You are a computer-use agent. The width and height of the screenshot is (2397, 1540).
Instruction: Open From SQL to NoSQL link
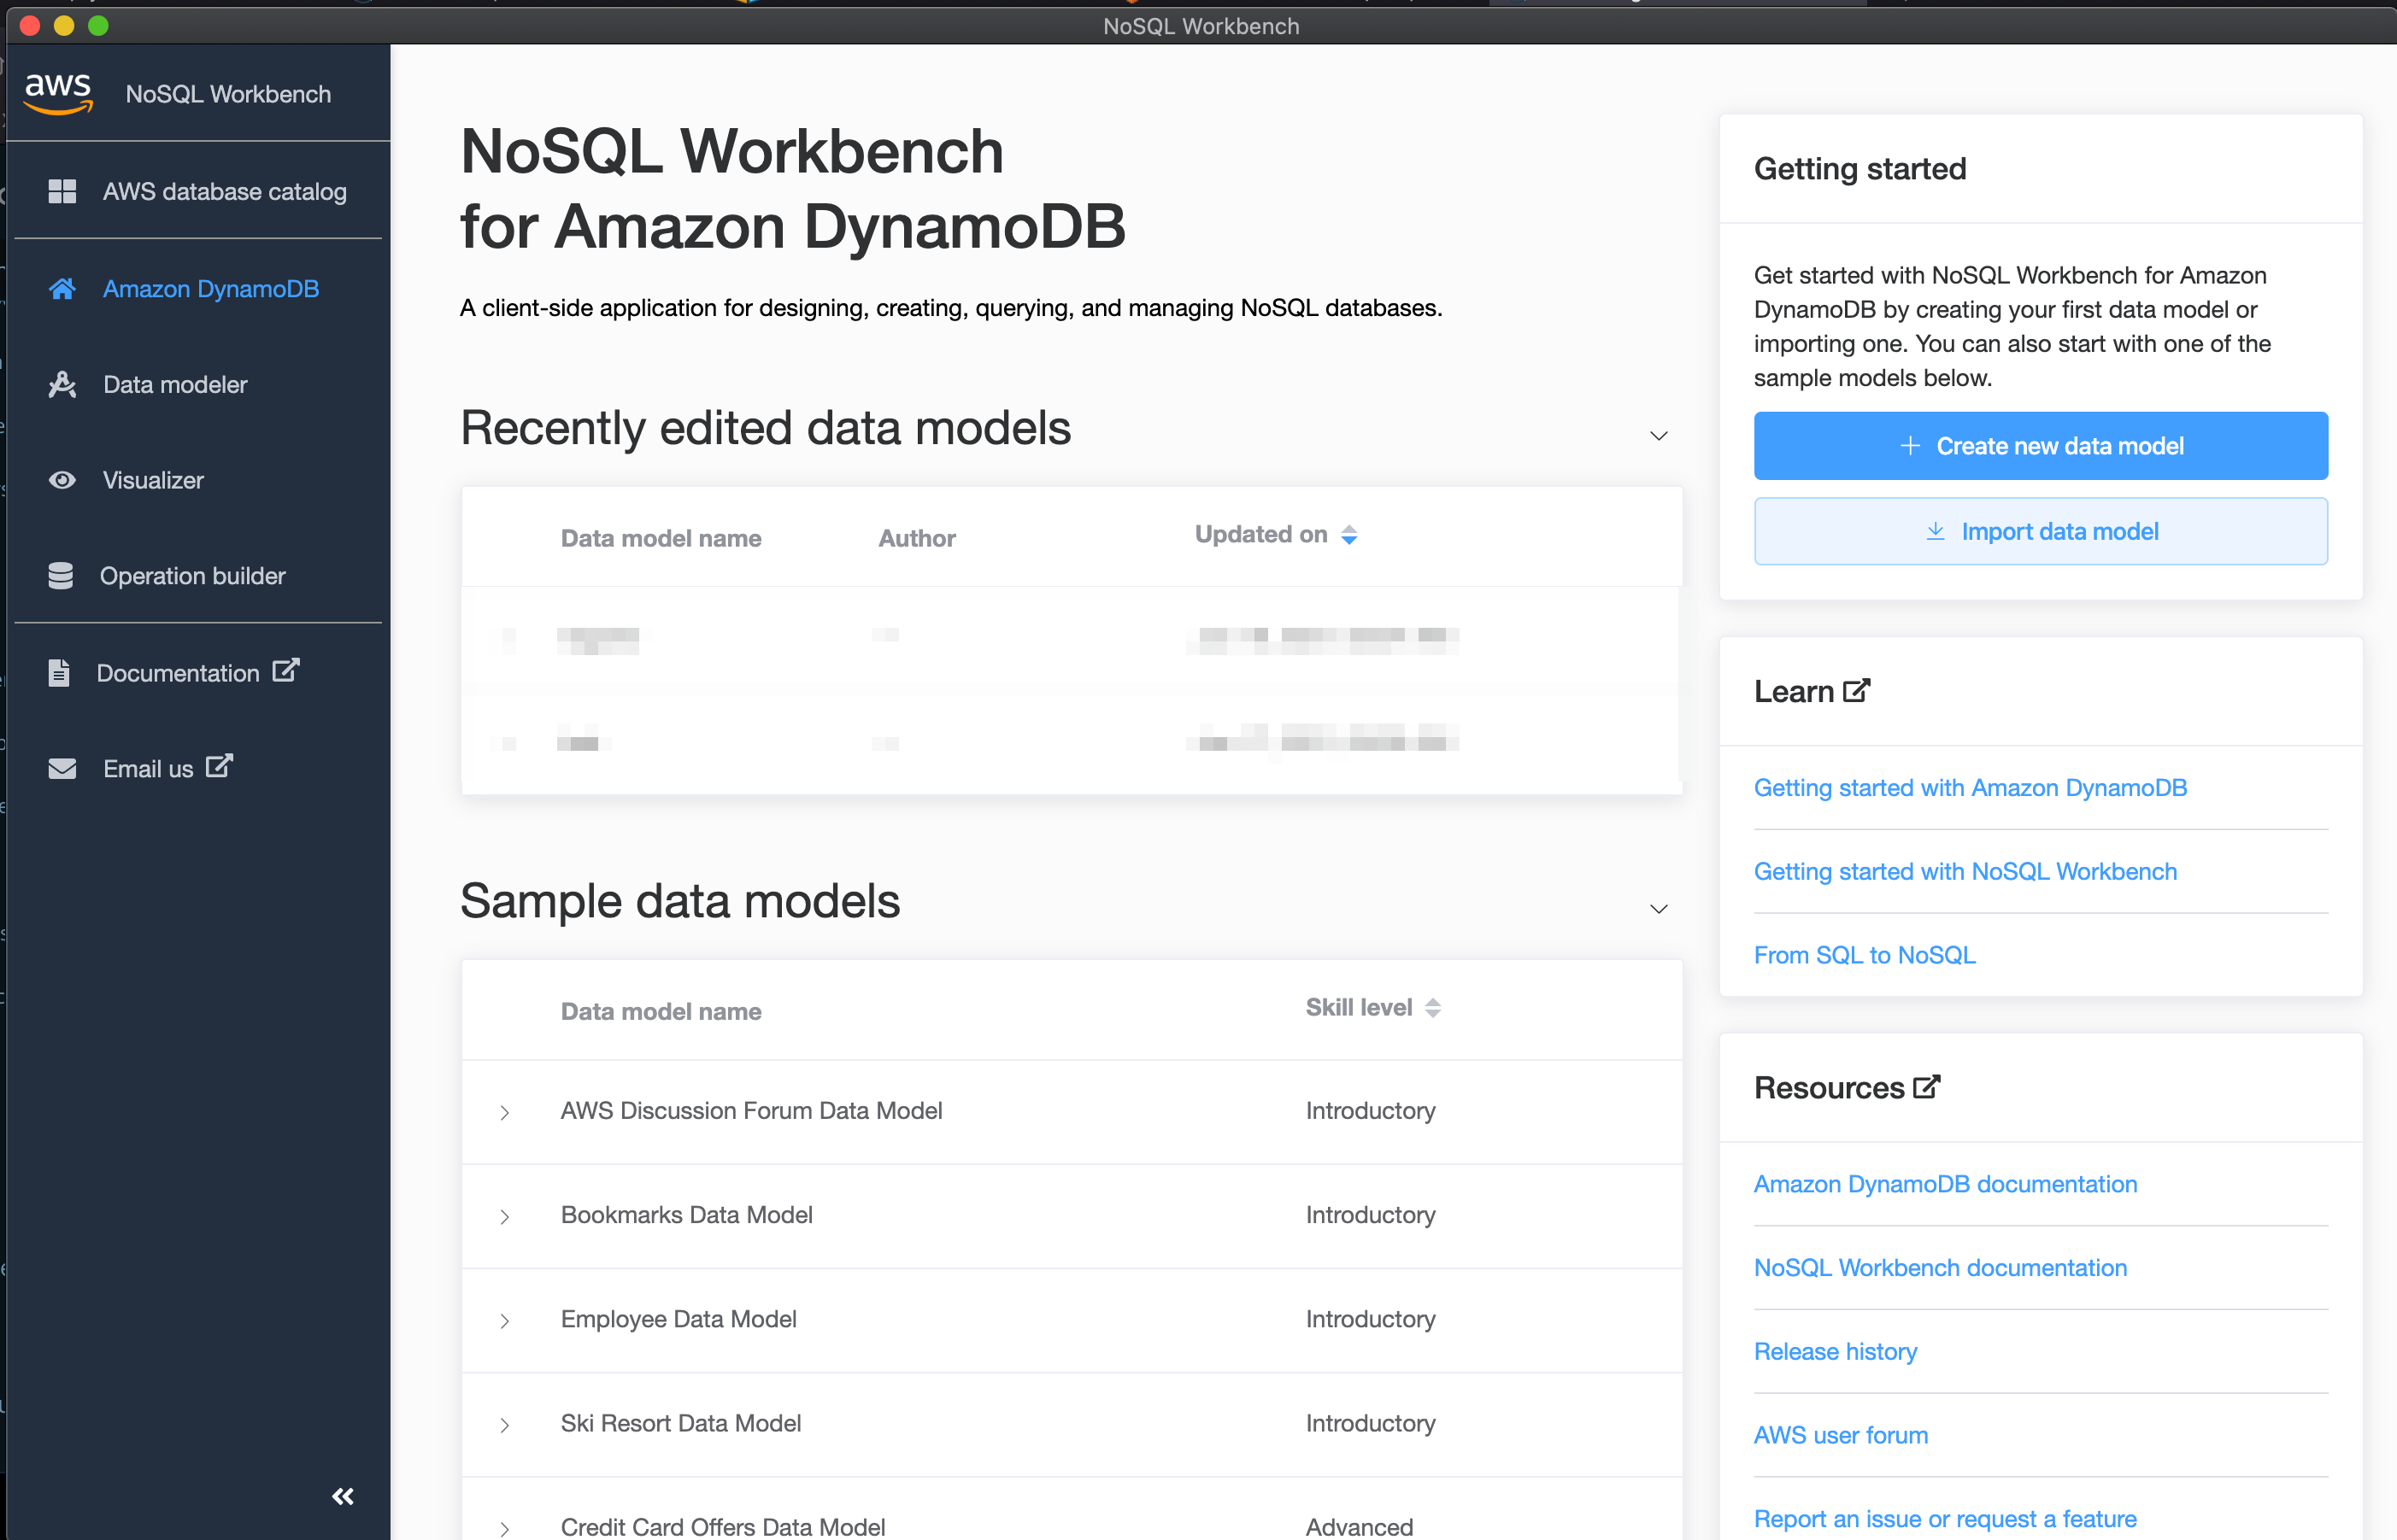click(1865, 956)
